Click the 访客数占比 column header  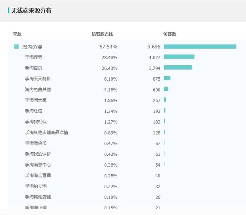coord(102,34)
